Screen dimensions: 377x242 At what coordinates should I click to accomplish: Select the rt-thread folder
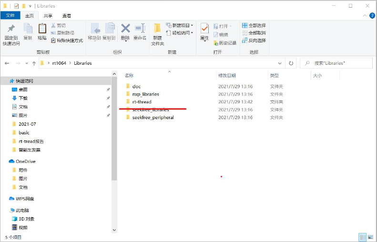point(142,102)
